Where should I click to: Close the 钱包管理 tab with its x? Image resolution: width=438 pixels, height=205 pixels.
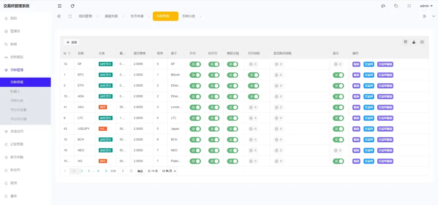[x=97, y=17]
